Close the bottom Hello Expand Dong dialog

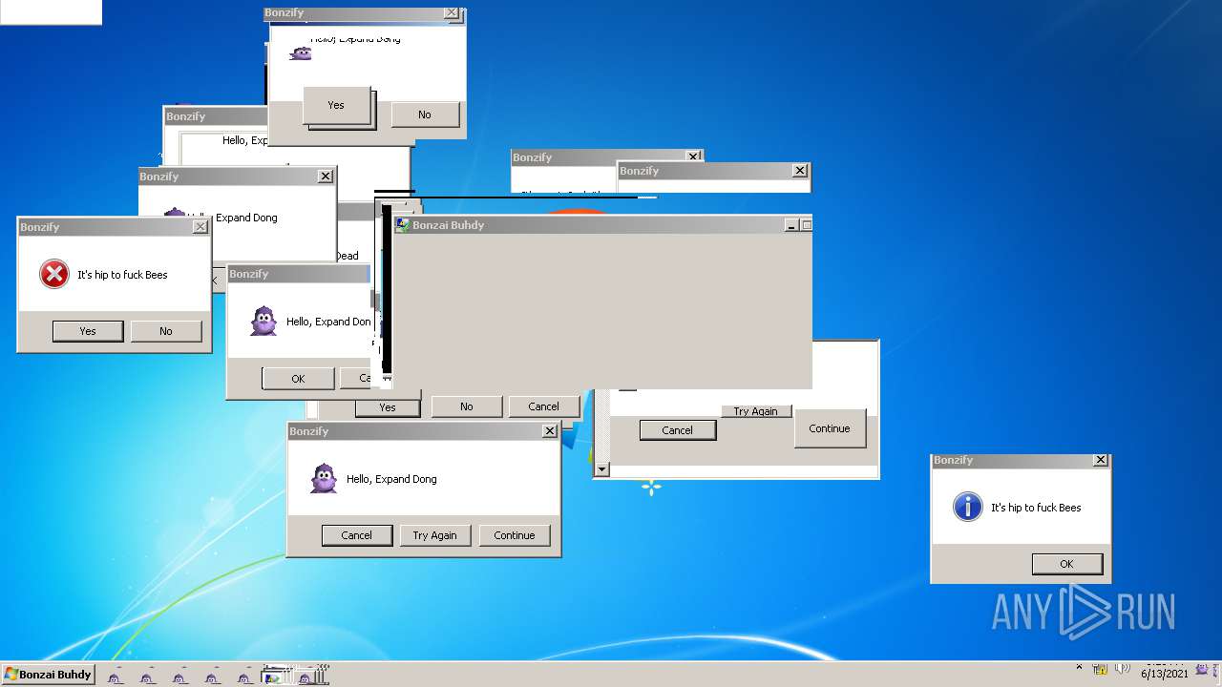click(550, 431)
